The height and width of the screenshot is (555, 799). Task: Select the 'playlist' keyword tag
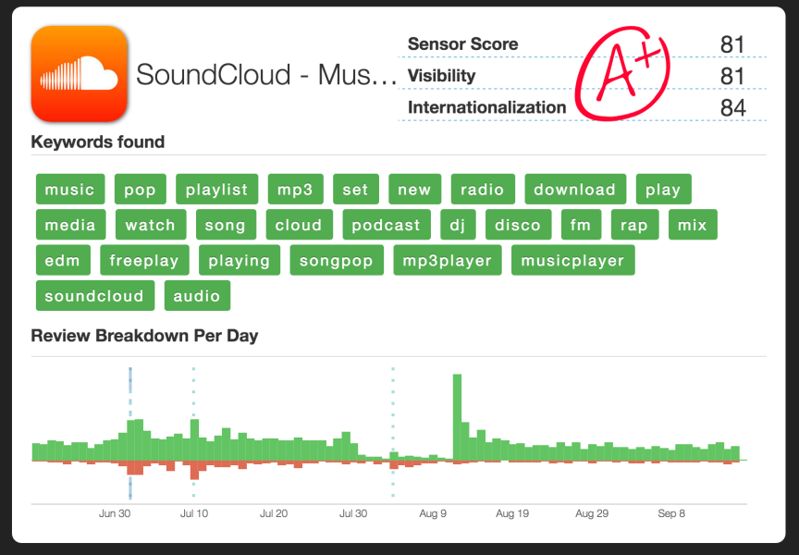tap(216, 190)
